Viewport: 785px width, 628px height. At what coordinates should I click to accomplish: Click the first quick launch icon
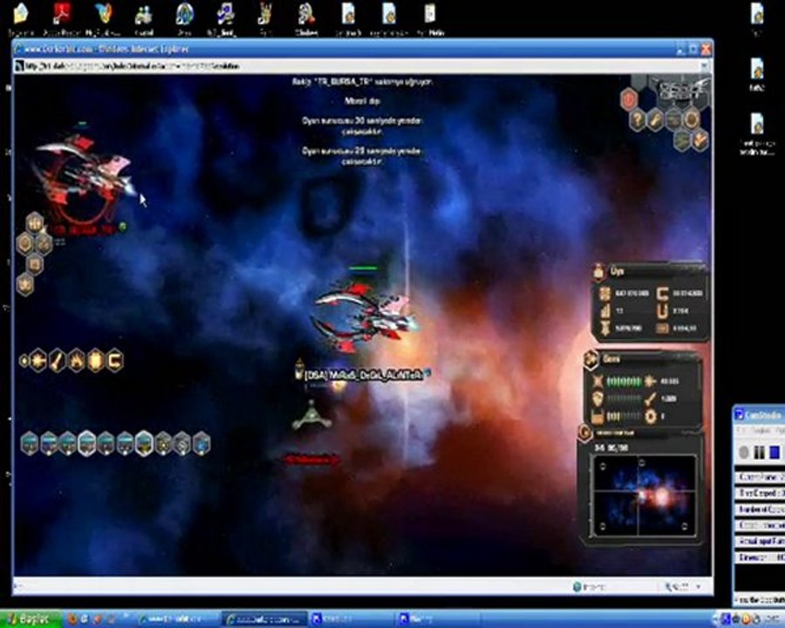tap(72, 619)
